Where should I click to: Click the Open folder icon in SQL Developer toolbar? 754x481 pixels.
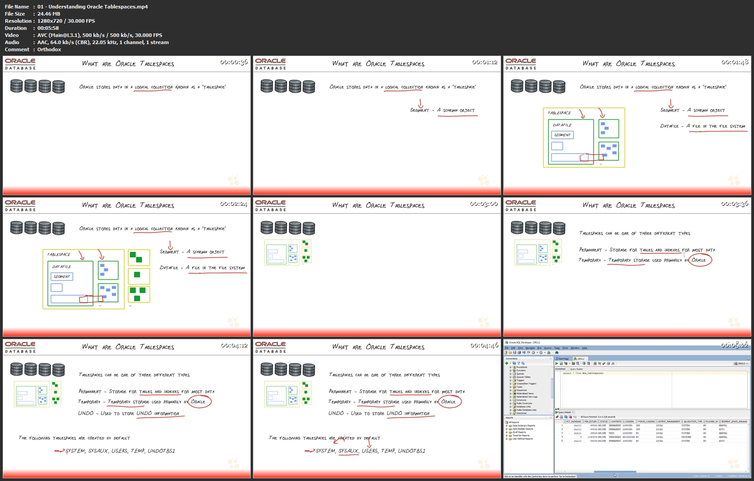510,353
